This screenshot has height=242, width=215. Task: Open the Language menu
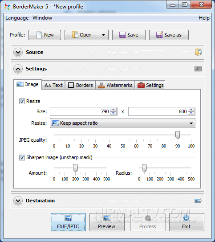[x=17, y=18]
